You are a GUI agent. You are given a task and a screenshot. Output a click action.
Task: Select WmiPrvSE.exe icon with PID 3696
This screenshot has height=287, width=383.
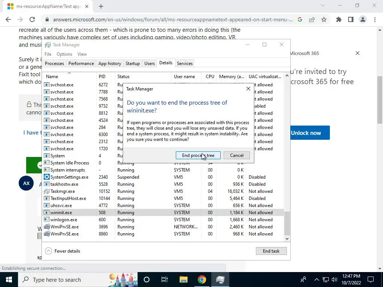pos(46,227)
